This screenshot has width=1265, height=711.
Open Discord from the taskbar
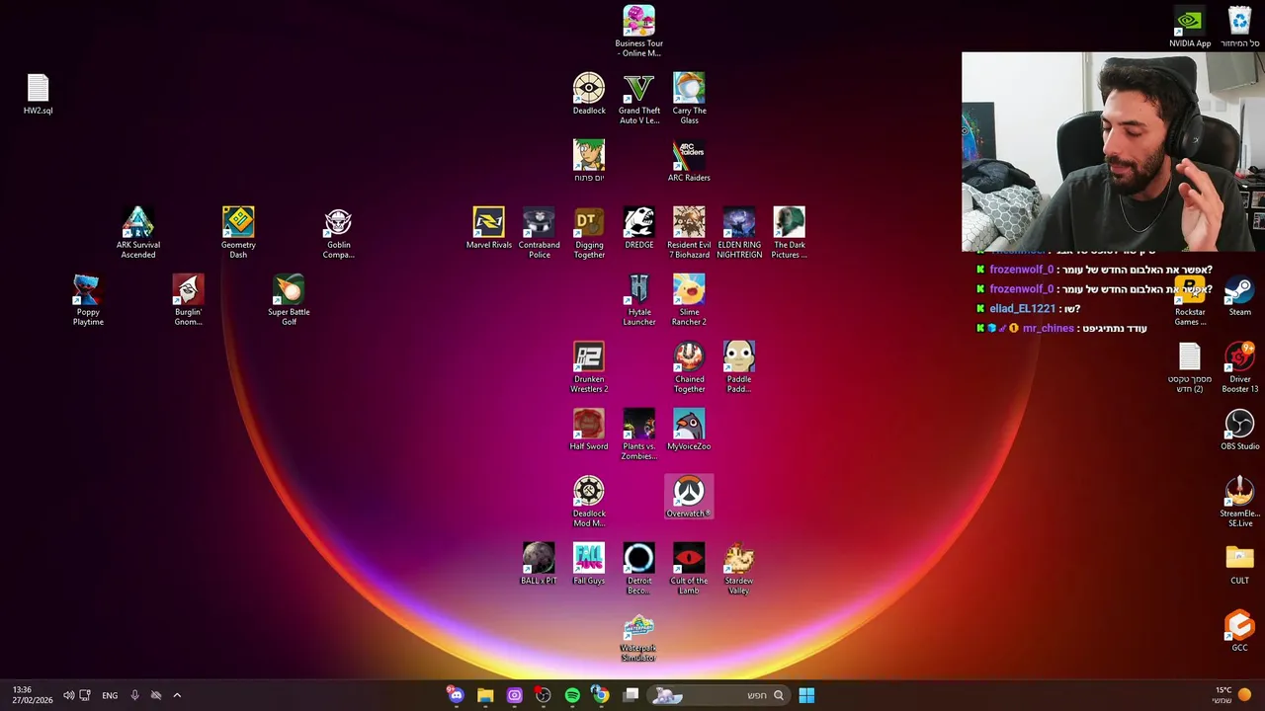point(456,695)
